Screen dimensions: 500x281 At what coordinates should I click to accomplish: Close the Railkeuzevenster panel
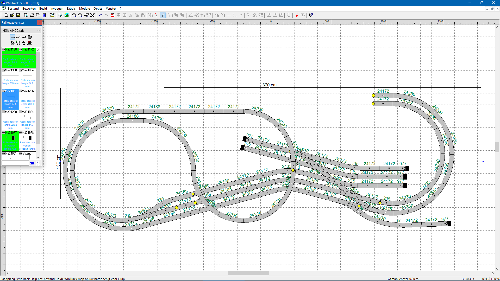(39, 23)
